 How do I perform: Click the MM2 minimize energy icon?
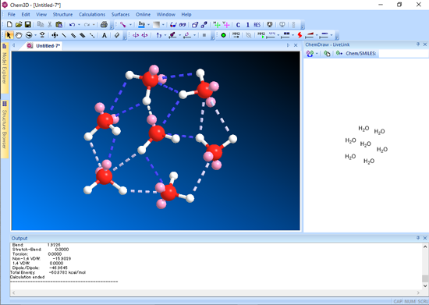236,35
